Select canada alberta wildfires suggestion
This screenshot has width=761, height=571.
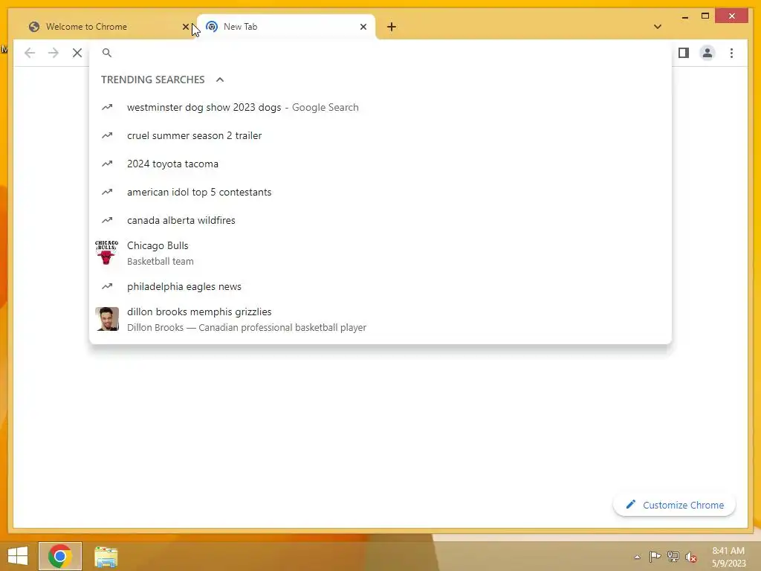tap(380, 220)
